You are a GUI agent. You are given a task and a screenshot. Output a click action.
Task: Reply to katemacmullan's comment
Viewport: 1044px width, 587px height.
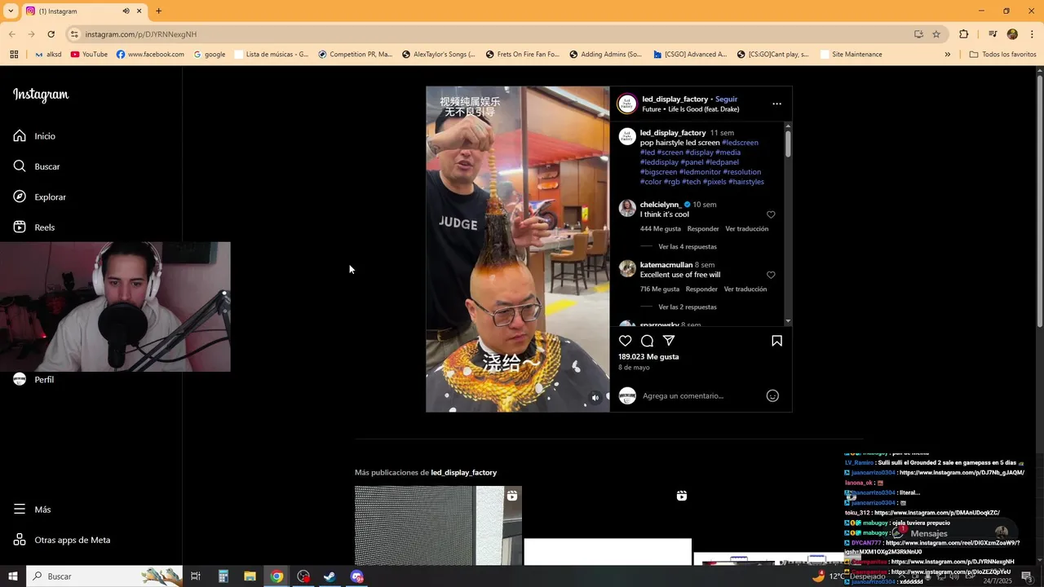coord(701,289)
